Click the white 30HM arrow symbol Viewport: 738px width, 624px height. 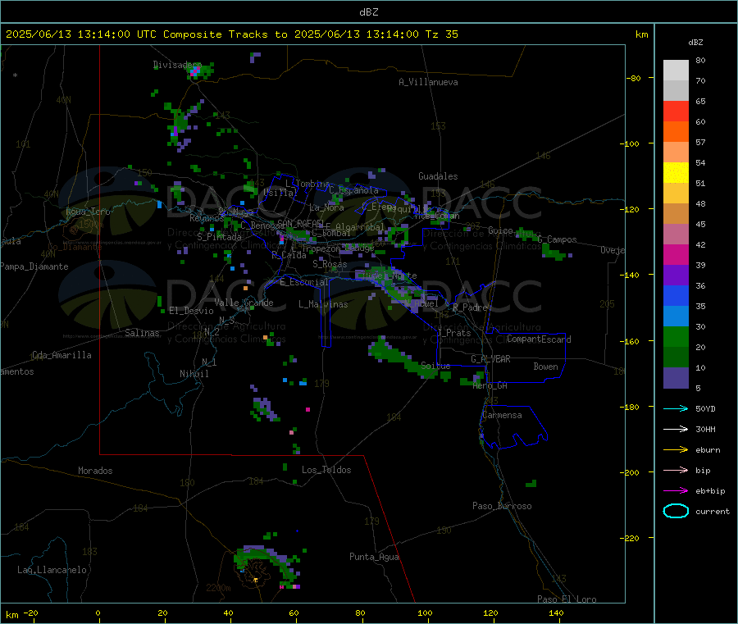coord(676,429)
